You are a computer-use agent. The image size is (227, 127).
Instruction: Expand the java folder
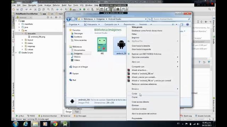(x=19, y=28)
